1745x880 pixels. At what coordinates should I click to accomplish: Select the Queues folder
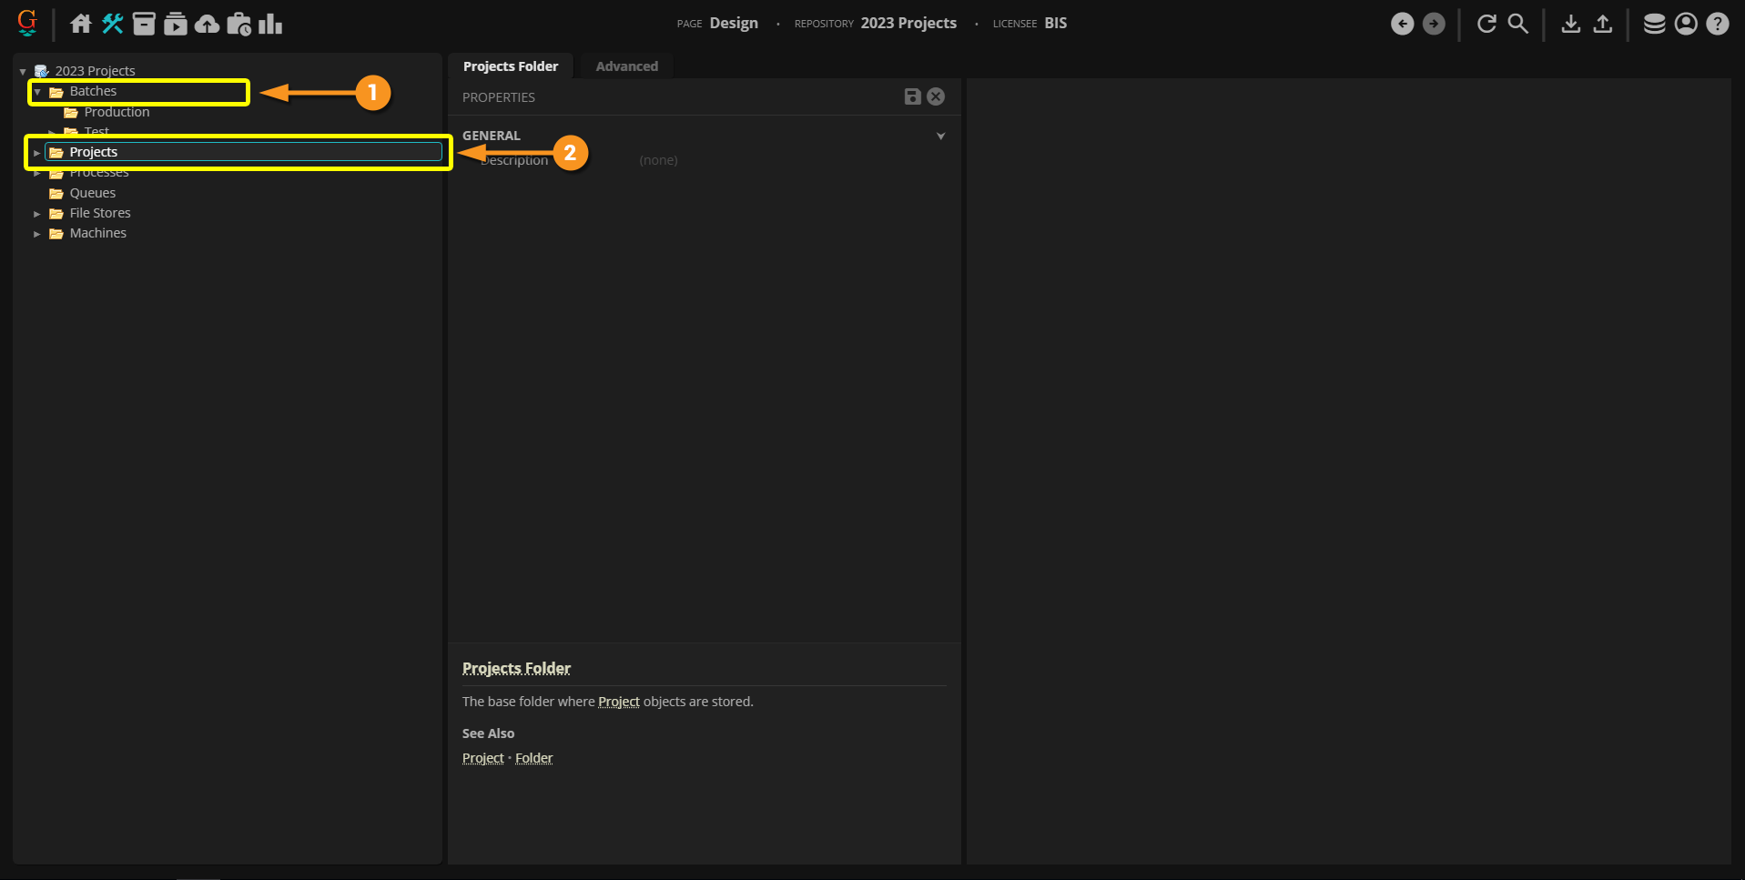click(x=93, y=193)
